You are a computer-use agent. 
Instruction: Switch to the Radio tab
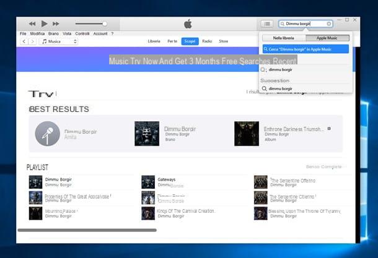207,41
